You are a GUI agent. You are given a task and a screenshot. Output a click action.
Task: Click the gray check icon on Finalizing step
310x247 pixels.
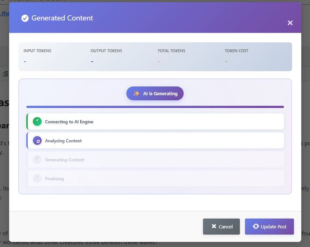(x=37, y=178)
